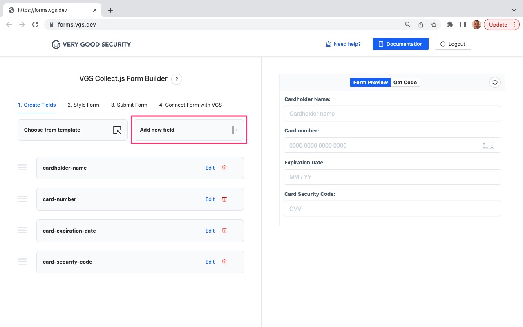Close the forms.vgs.dev browser tab

95,10
